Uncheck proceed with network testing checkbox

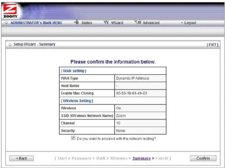point(73,138)
